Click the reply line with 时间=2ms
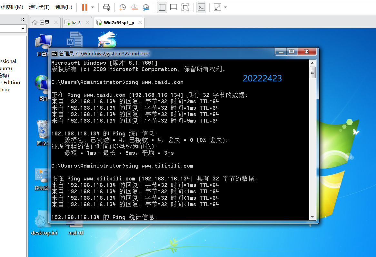 [x=135, y=101]
